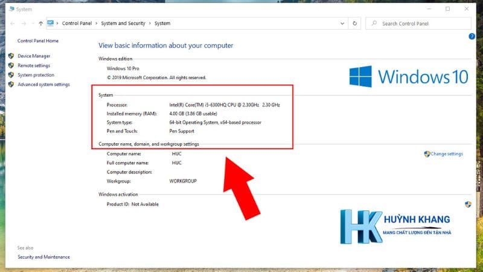The width and height of the screenshot is (483, 272).
Task: Click the Change settings link
Action: [447, 154]
